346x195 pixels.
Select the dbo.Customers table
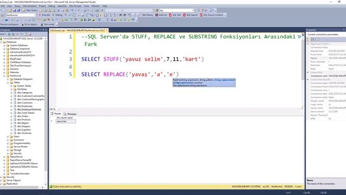click(25, 103)
